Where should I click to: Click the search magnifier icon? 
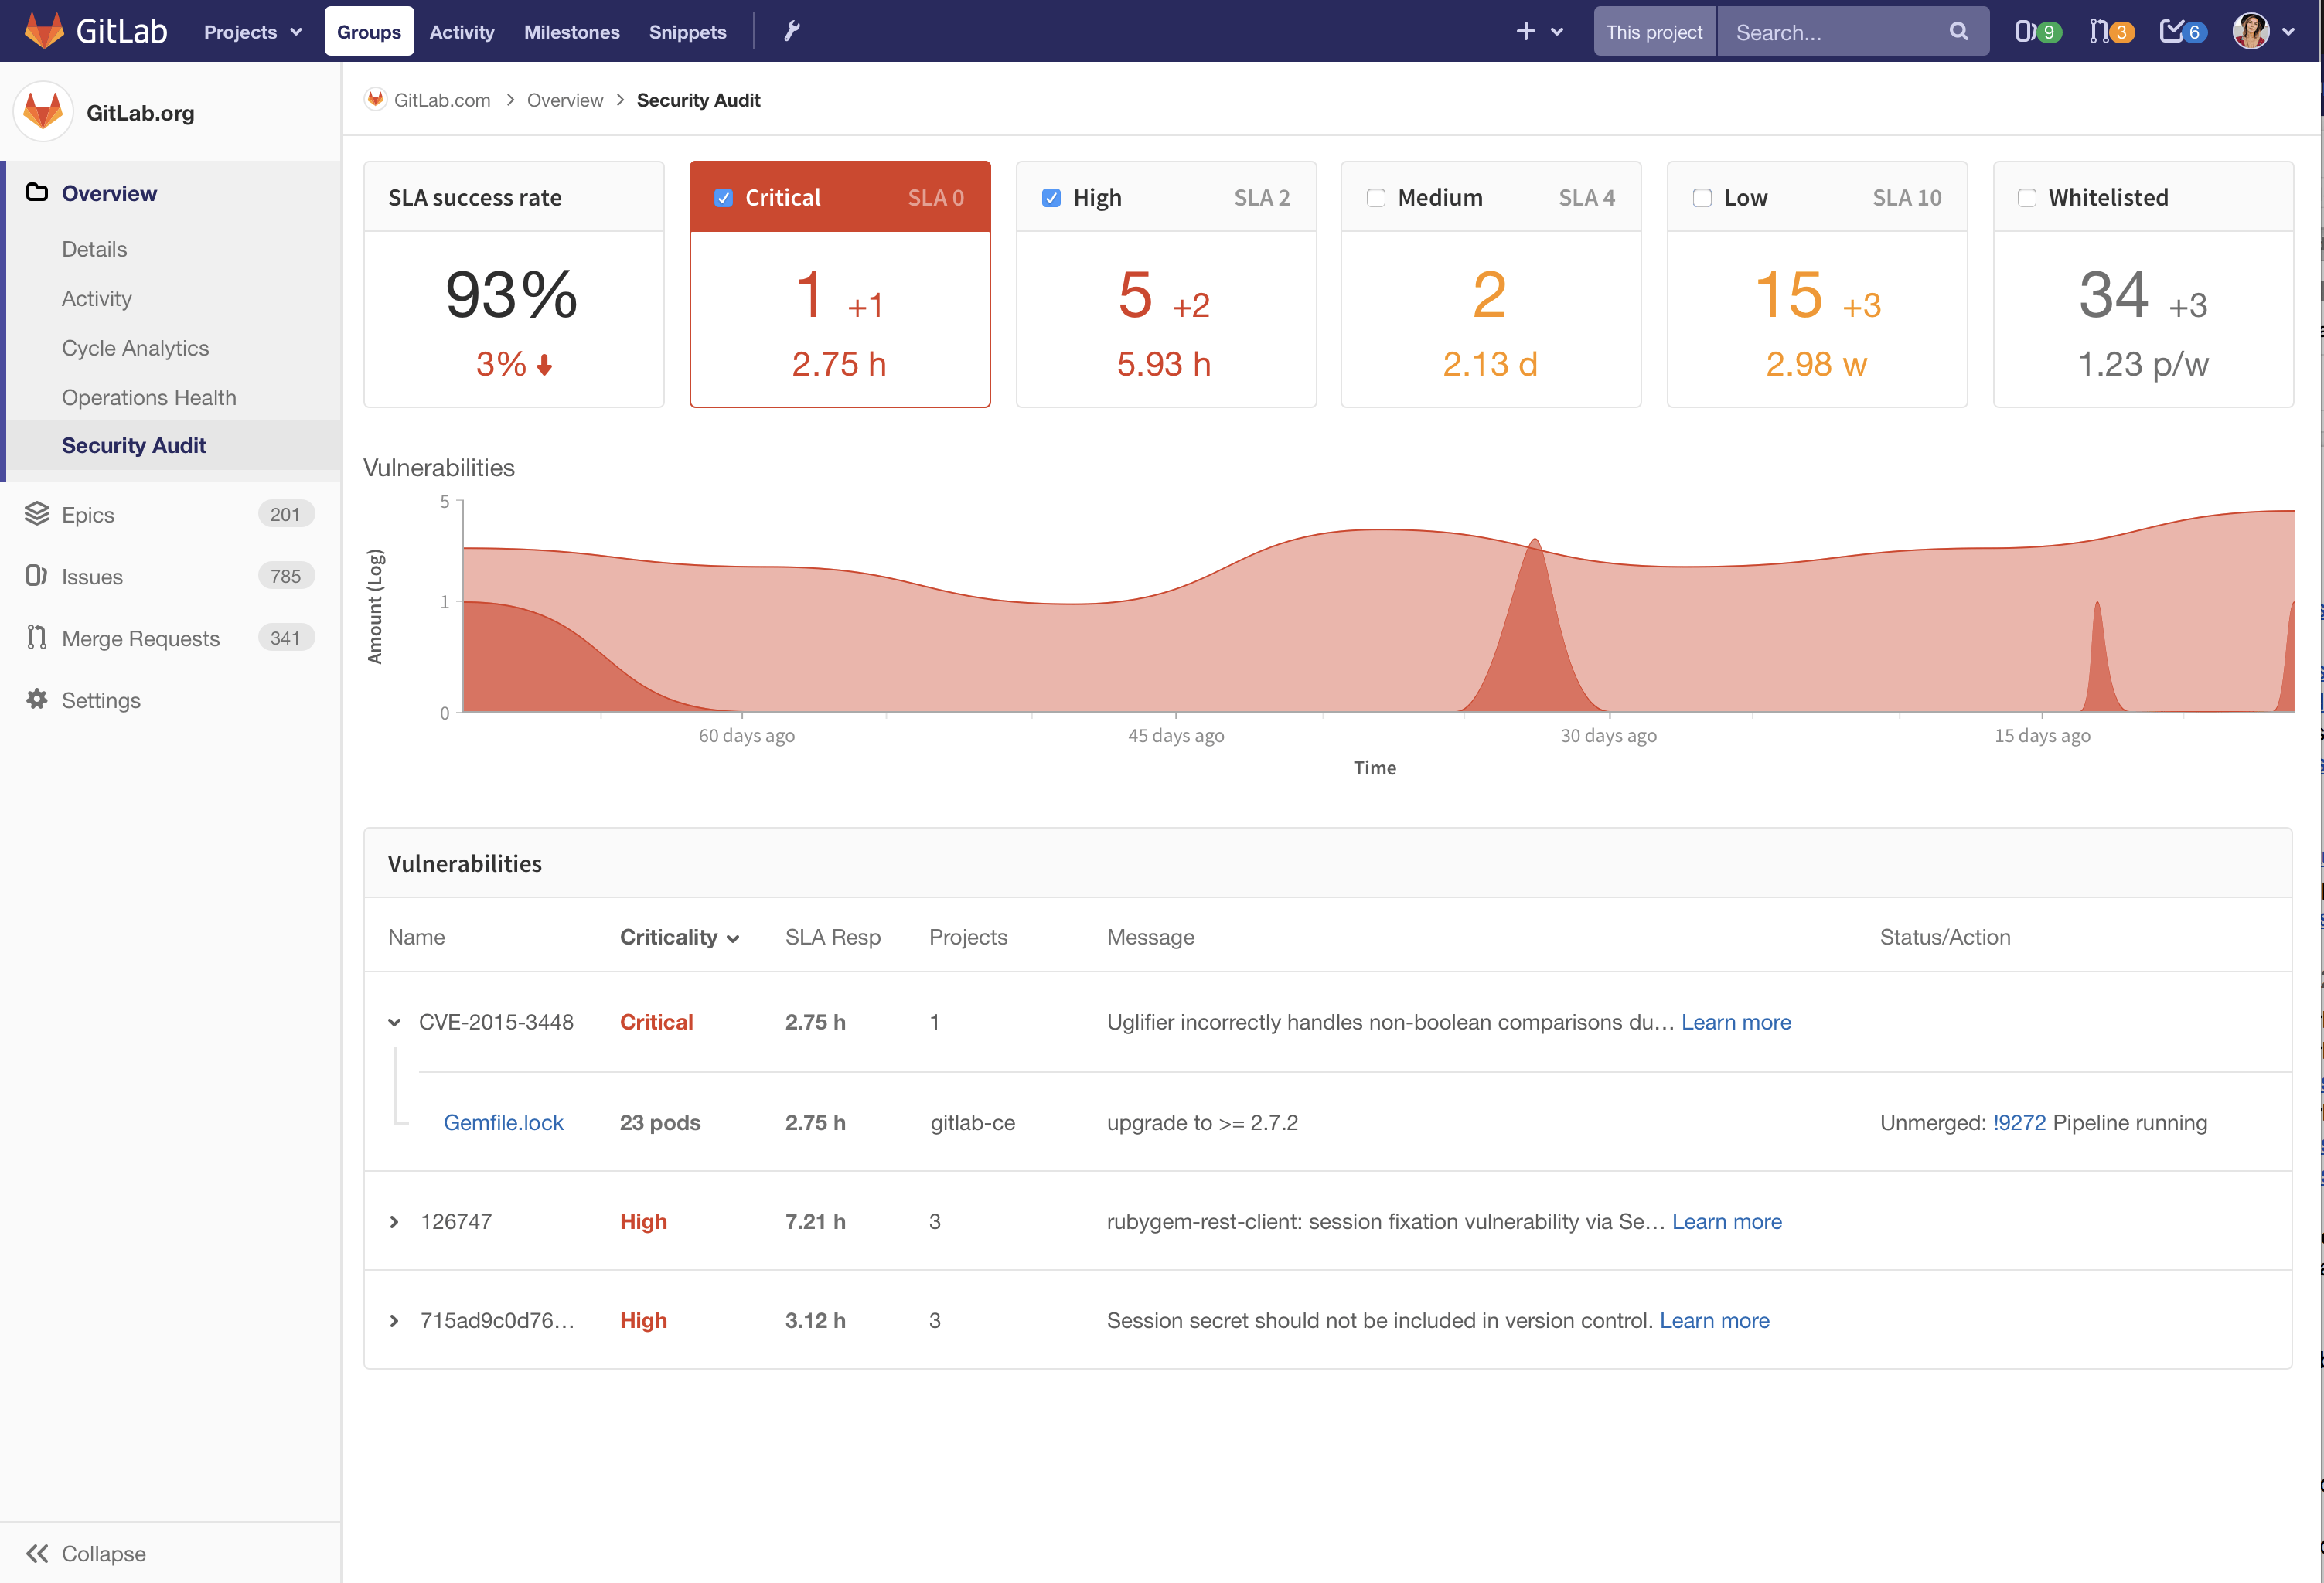(1958, 31)
